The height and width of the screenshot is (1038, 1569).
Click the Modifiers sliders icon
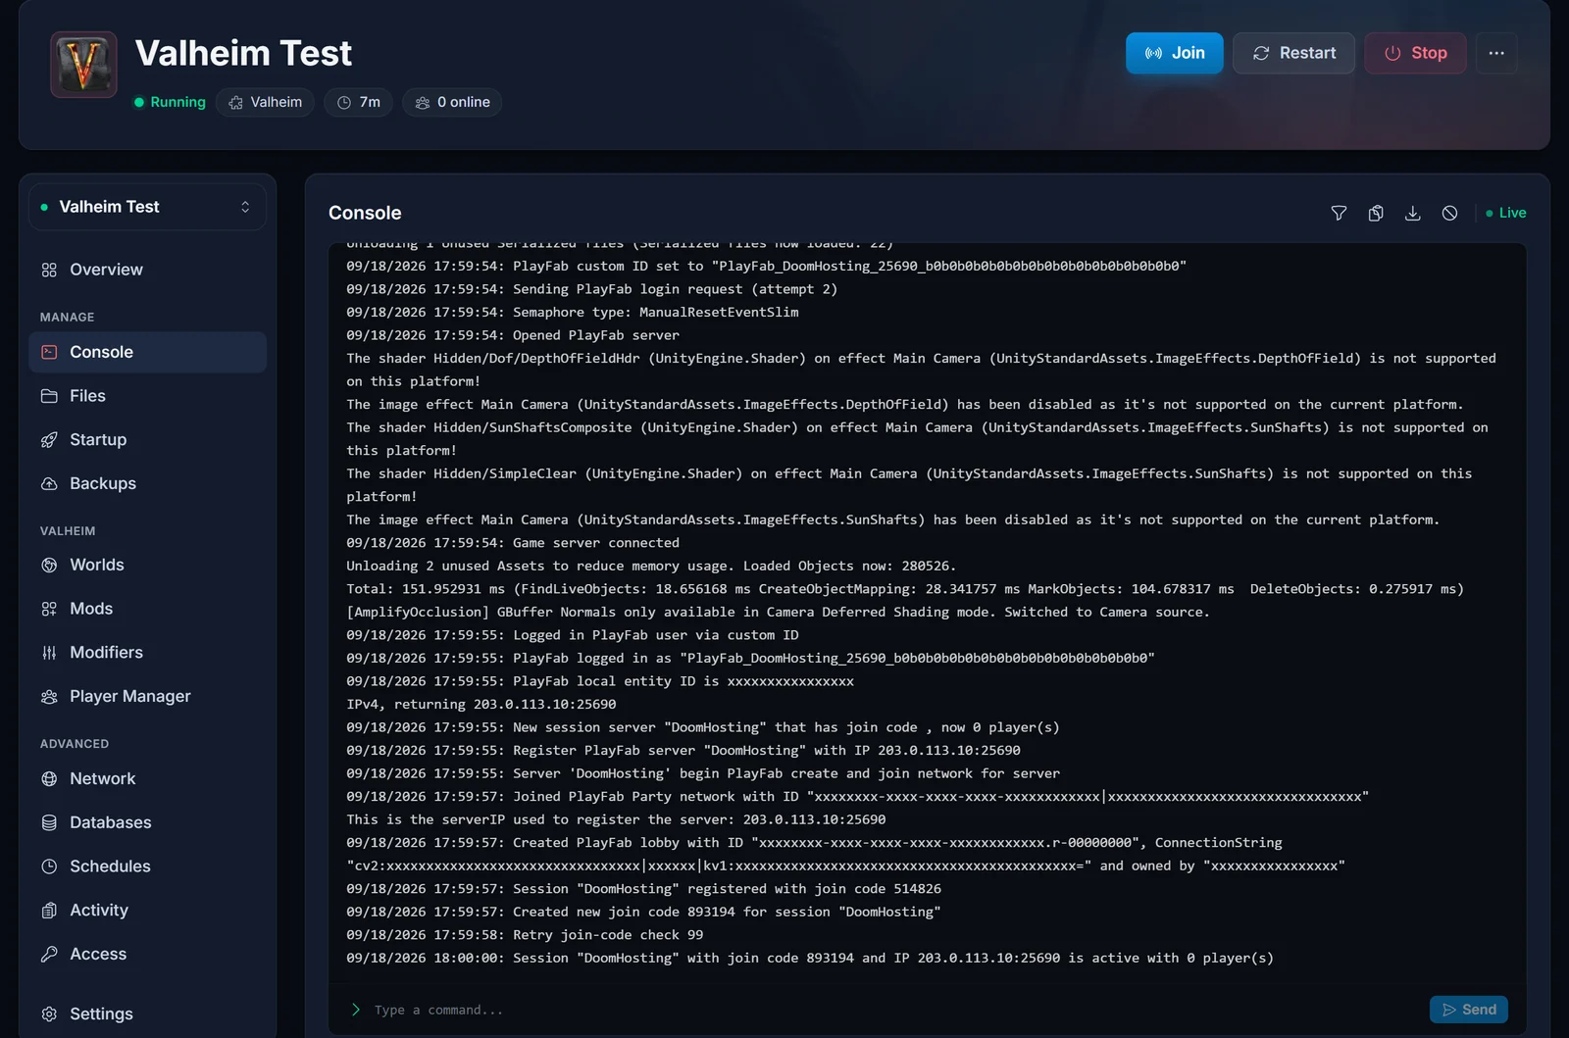tap(49, 653)
